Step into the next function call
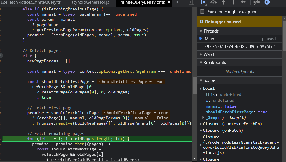 pos(223,2)
